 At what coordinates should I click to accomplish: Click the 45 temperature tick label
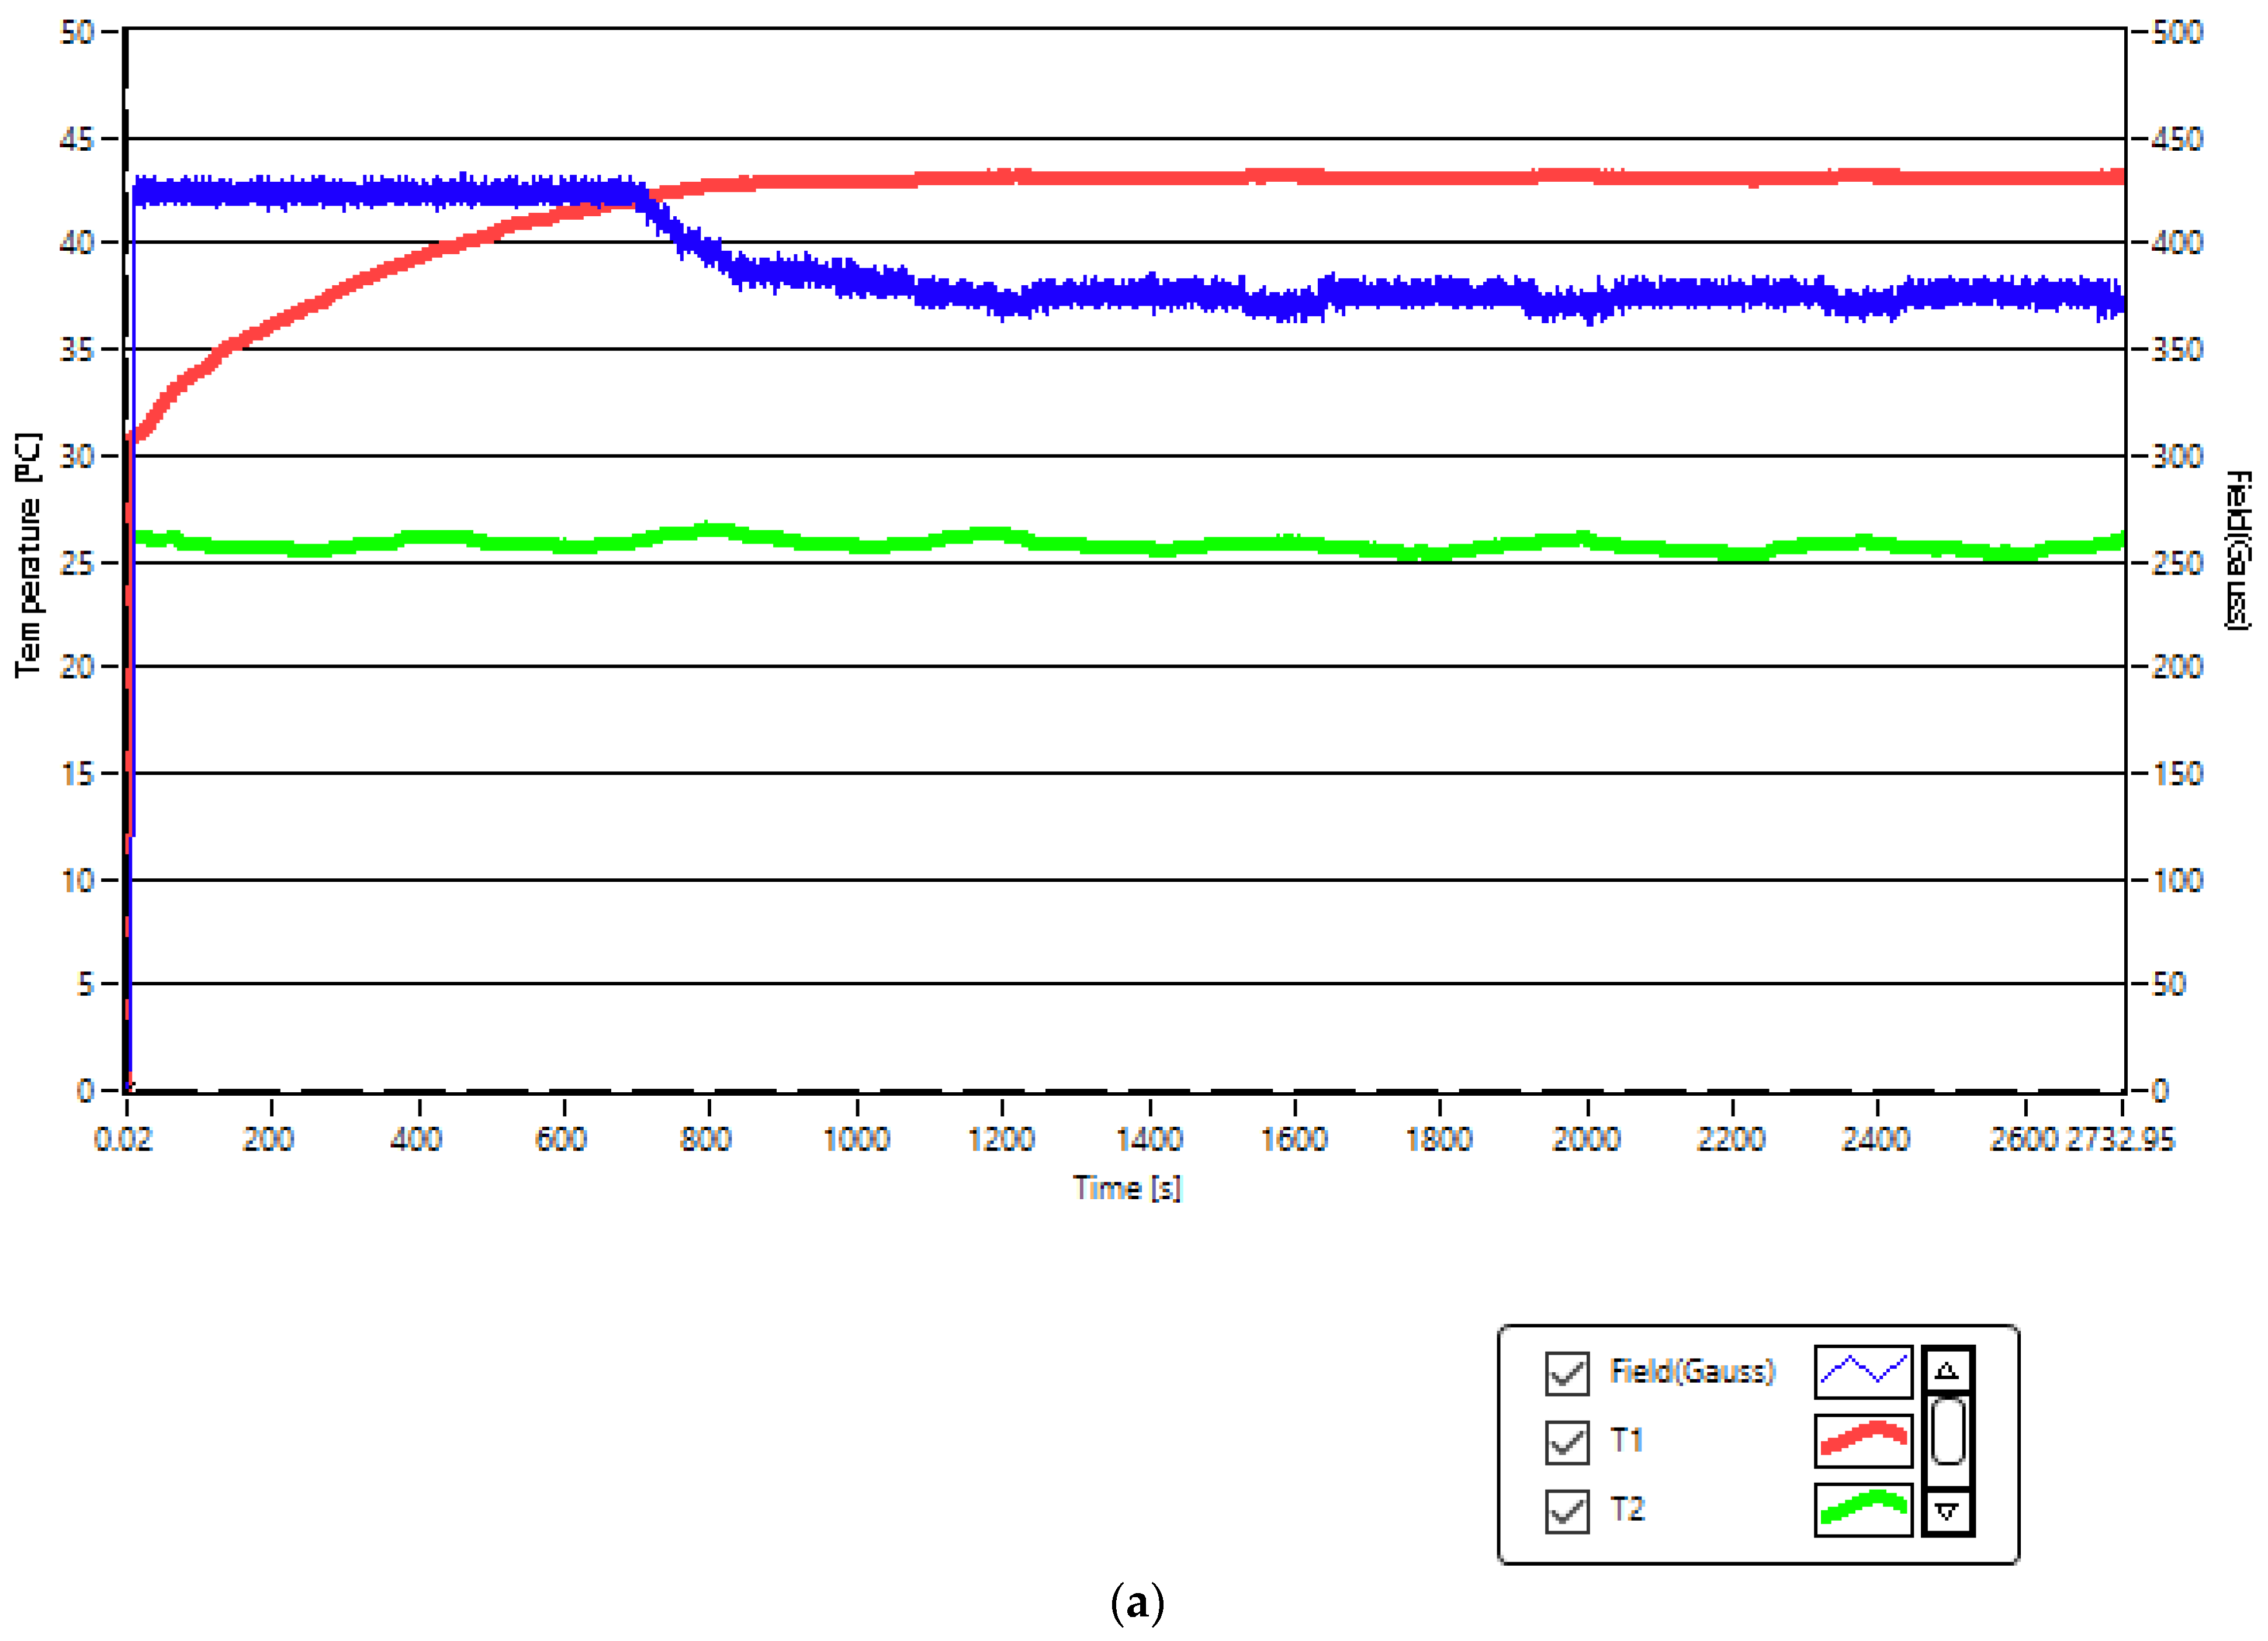(x=77, y=139)
